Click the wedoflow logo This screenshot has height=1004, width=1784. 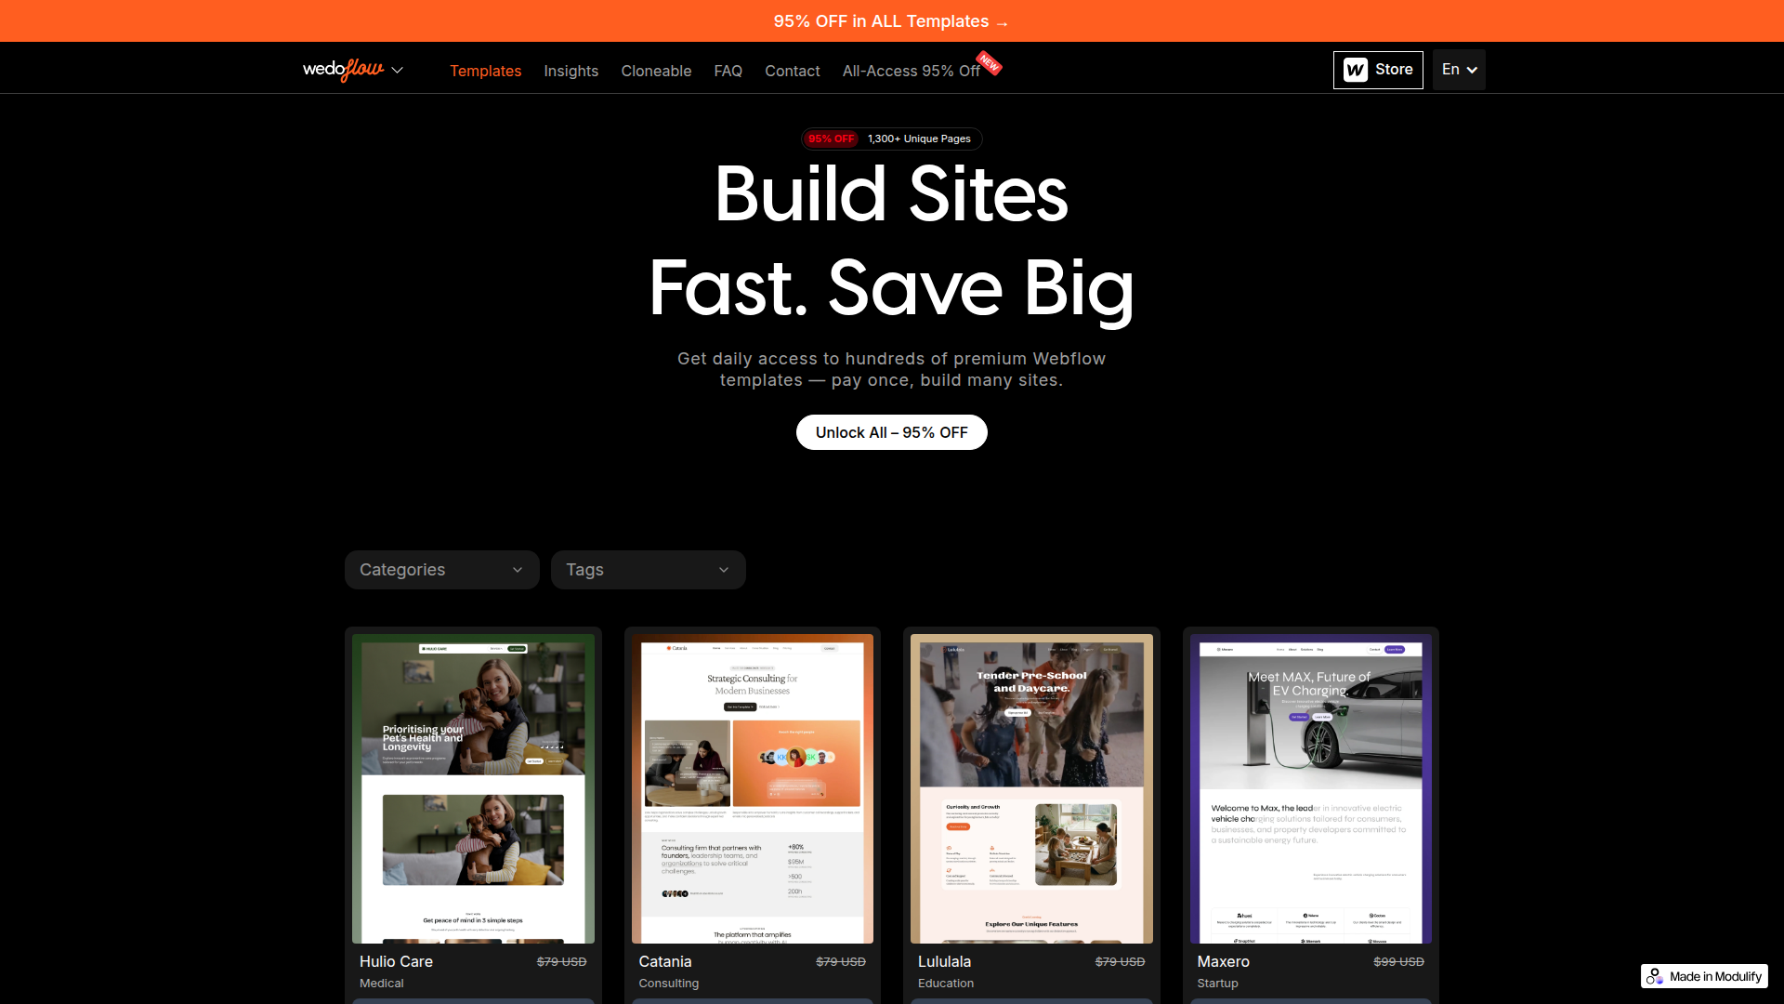[x=343, y=70]
